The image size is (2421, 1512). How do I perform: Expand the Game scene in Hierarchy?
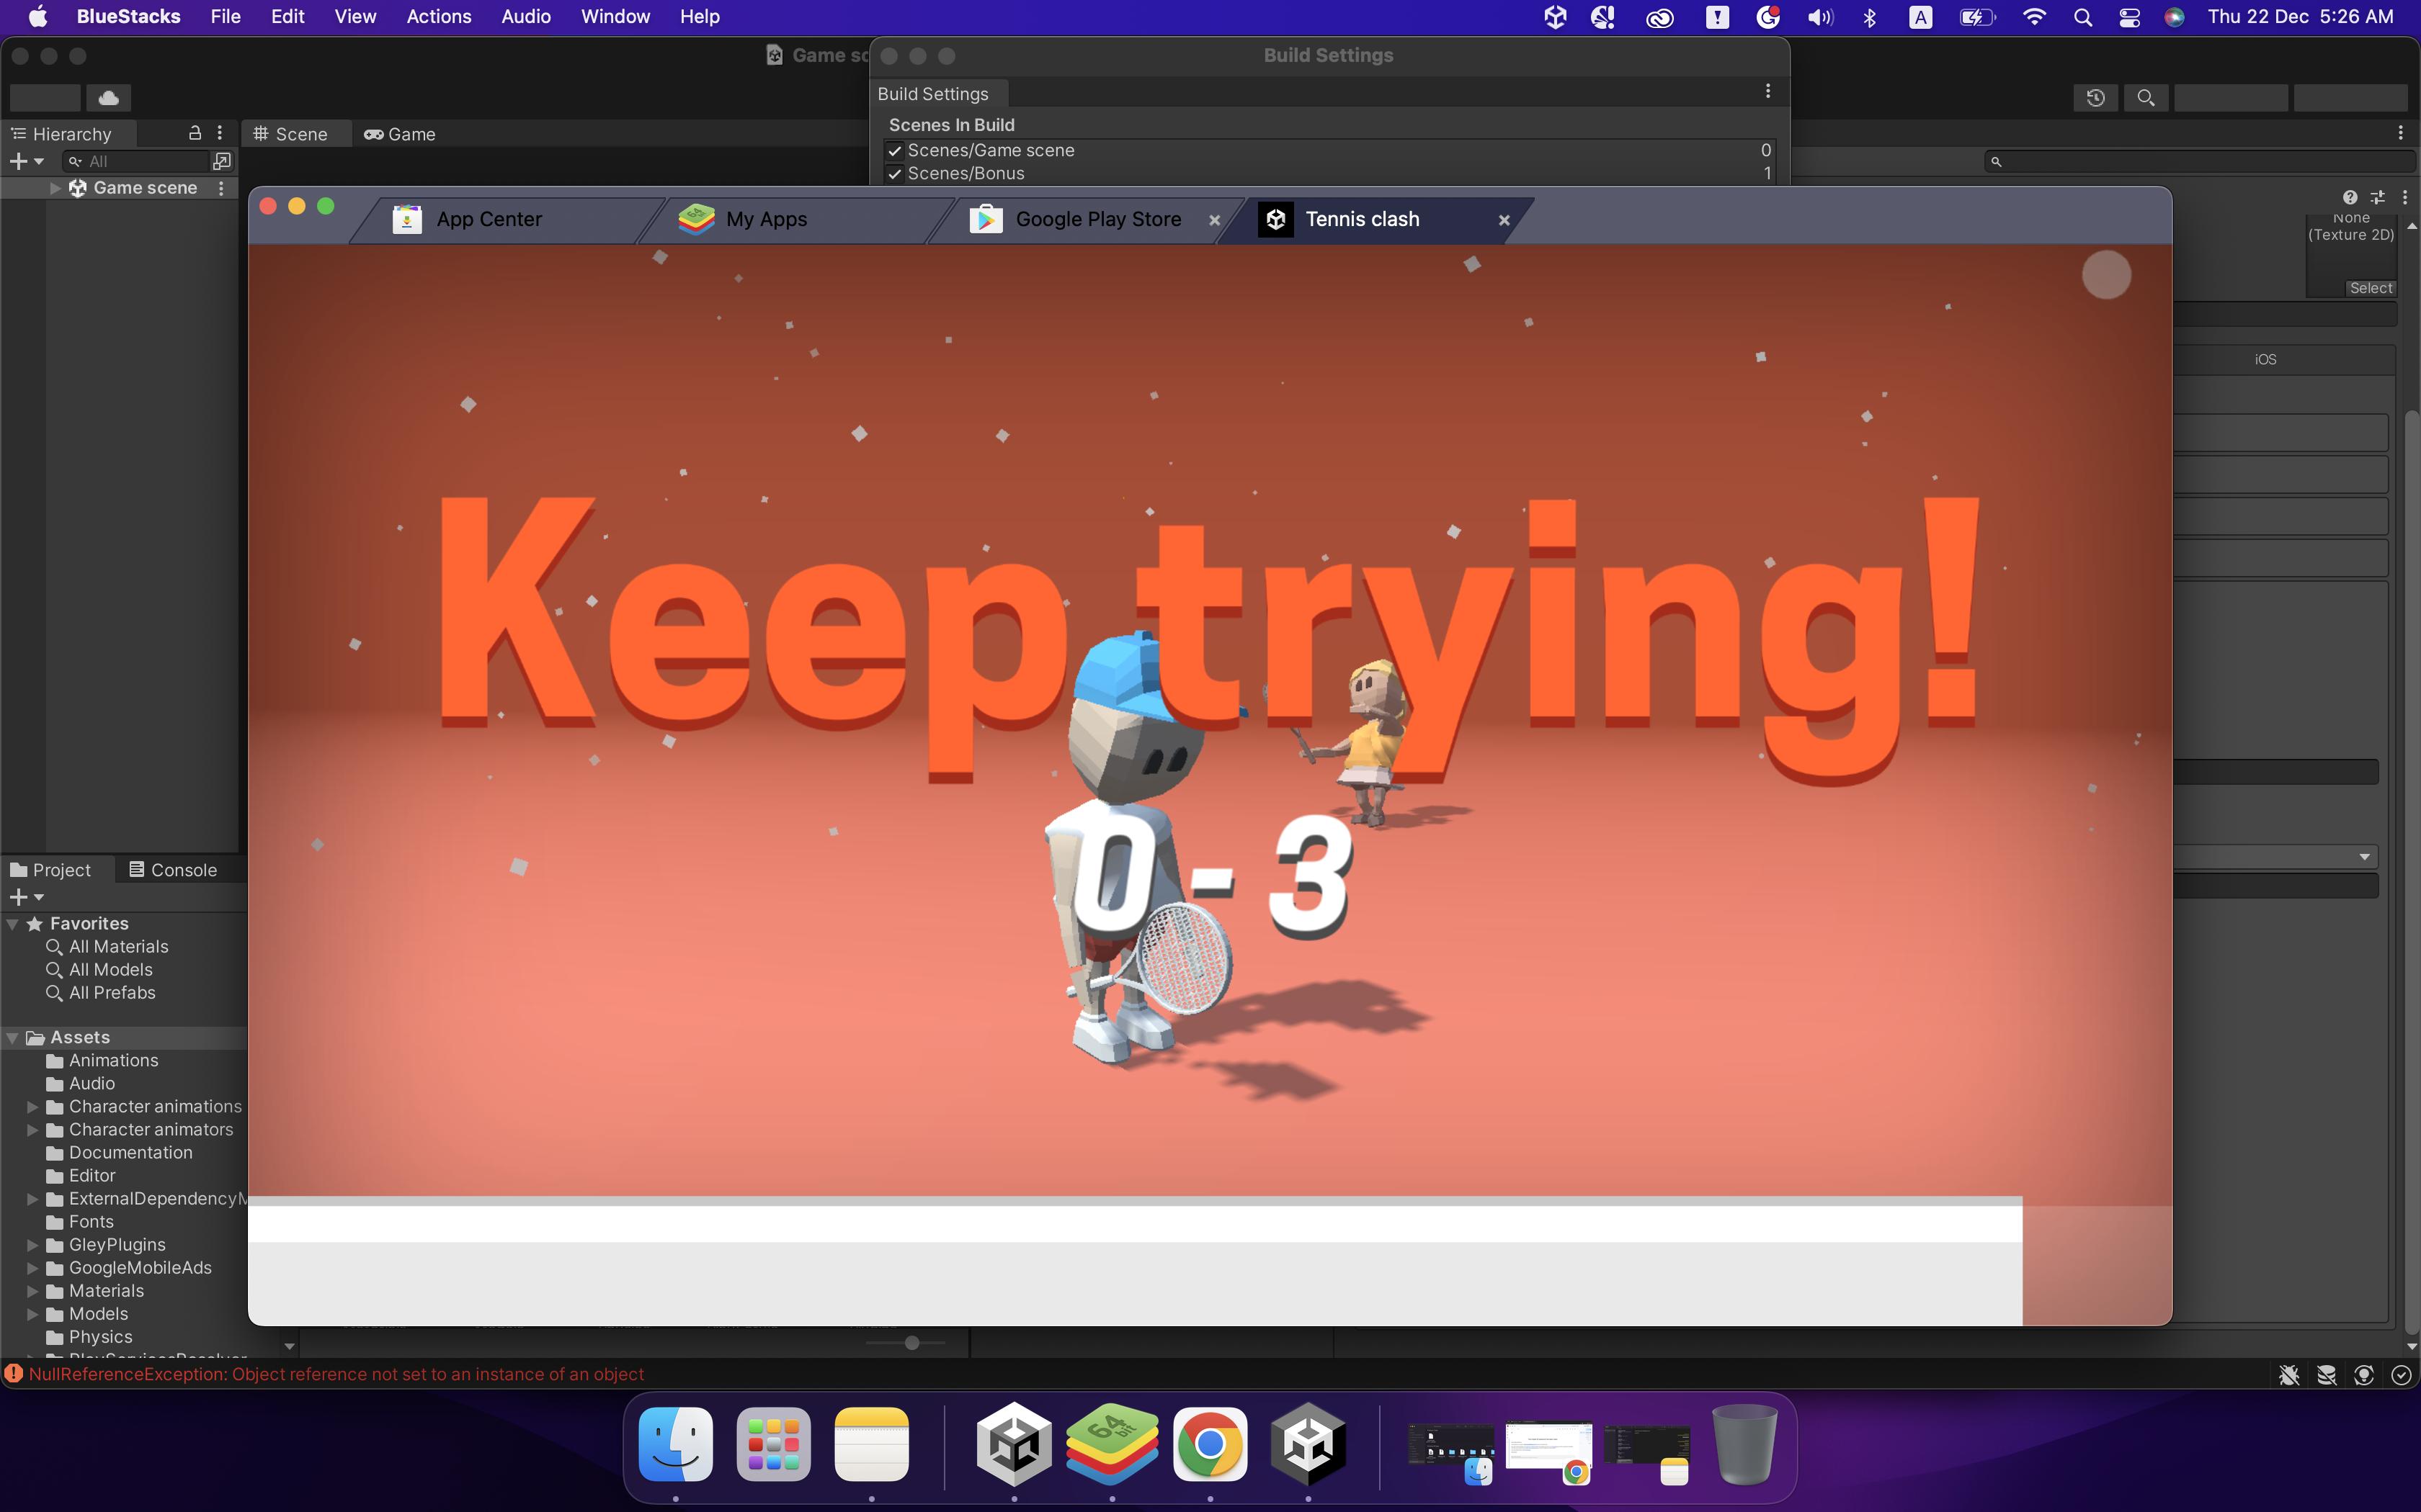tap(55, 188)
